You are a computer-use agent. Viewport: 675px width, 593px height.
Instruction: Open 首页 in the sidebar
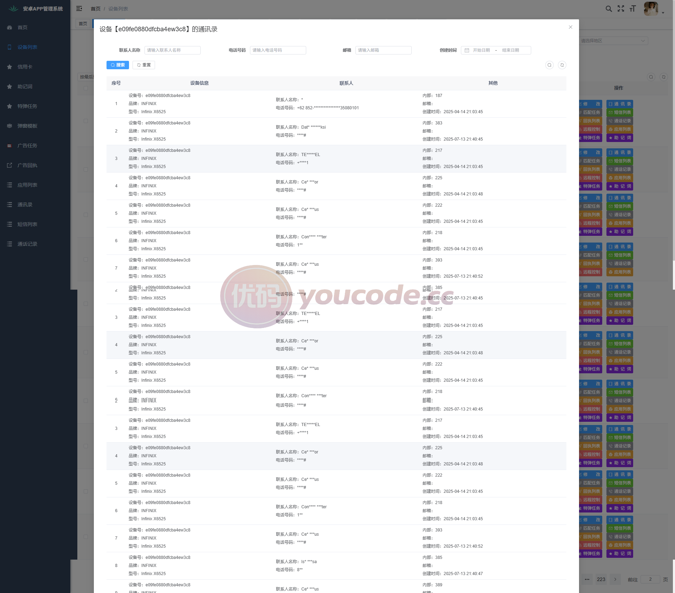[x=35, y=27]
